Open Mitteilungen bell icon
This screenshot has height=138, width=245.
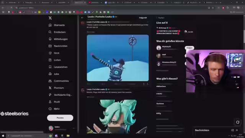50,39
